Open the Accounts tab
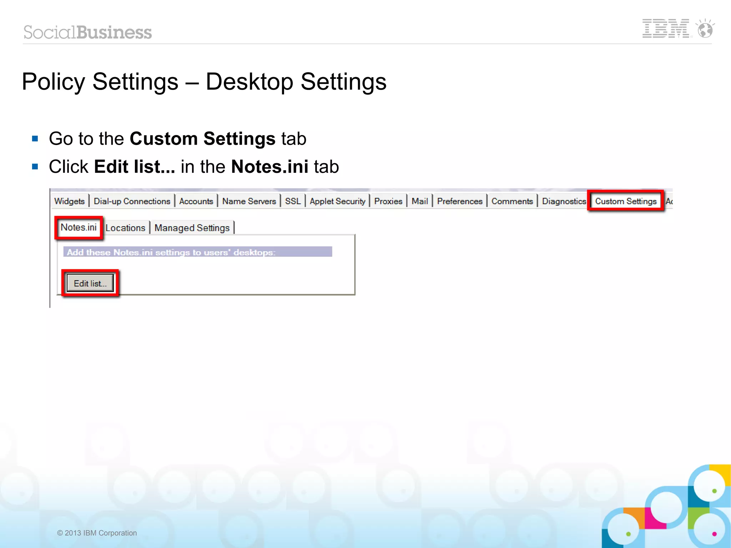731x548 pixels. coord(196,201)
